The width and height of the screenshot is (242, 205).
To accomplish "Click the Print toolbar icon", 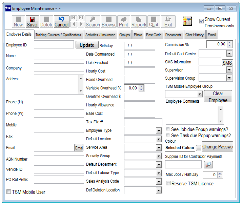I will click(123, 21).
